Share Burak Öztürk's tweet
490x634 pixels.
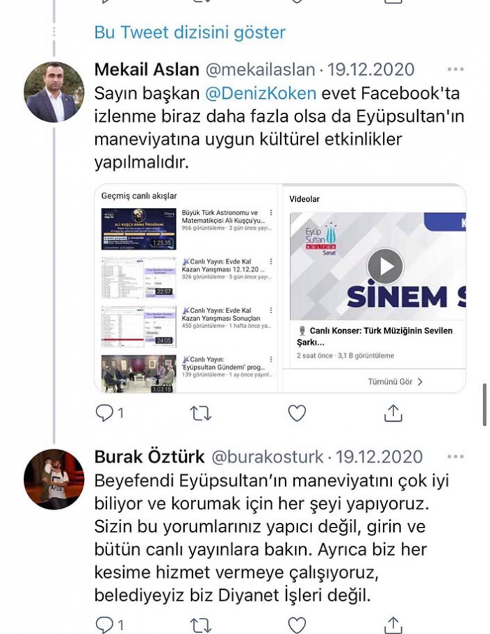tap(393, 625)
